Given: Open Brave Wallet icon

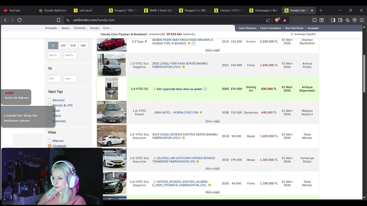Looking at the screenshot, I should [x=340, y=20].
